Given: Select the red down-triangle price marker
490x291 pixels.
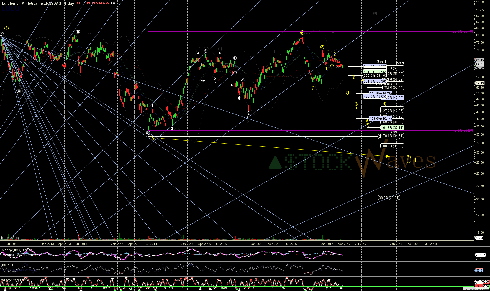Looking at the screenshot, I should point(338,66).
